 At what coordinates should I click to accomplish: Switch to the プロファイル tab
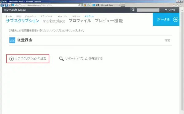click(x=80, y=21)
